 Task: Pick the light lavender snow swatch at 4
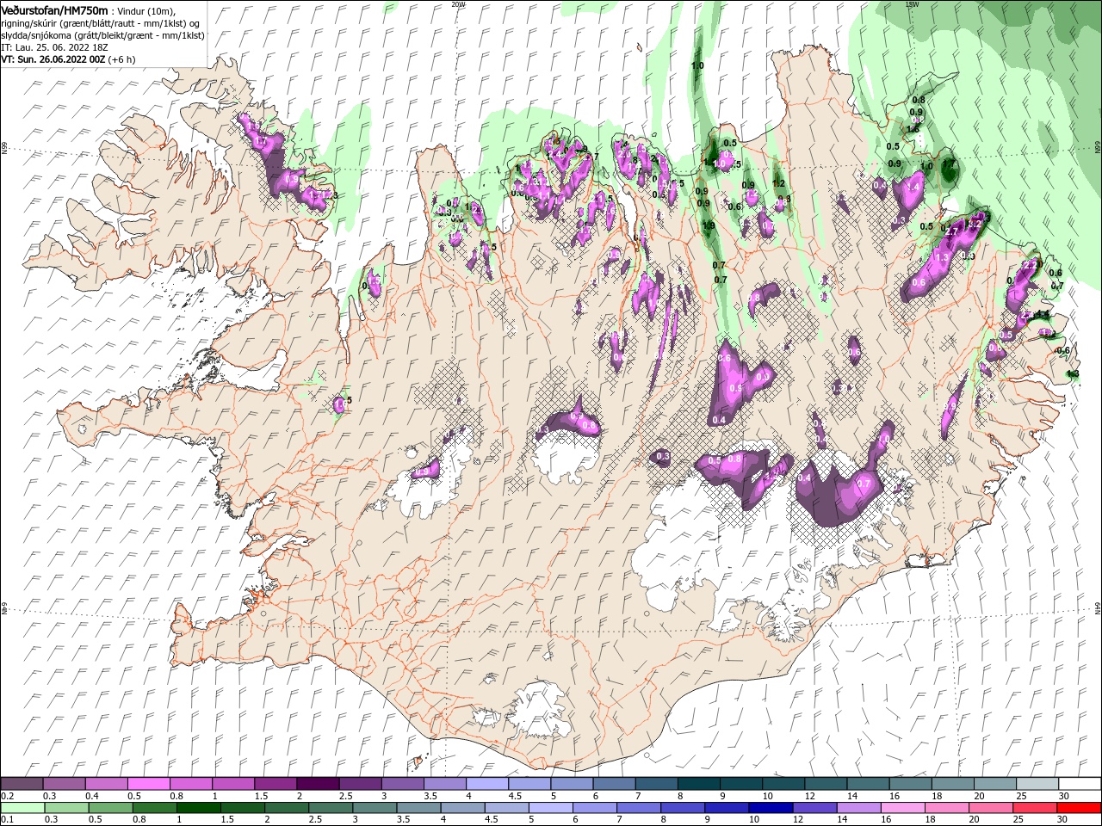click(486, 784)
